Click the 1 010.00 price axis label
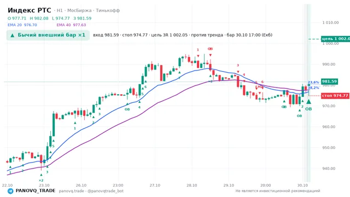This screenshot has height=197, width=350. coord(330,22)
